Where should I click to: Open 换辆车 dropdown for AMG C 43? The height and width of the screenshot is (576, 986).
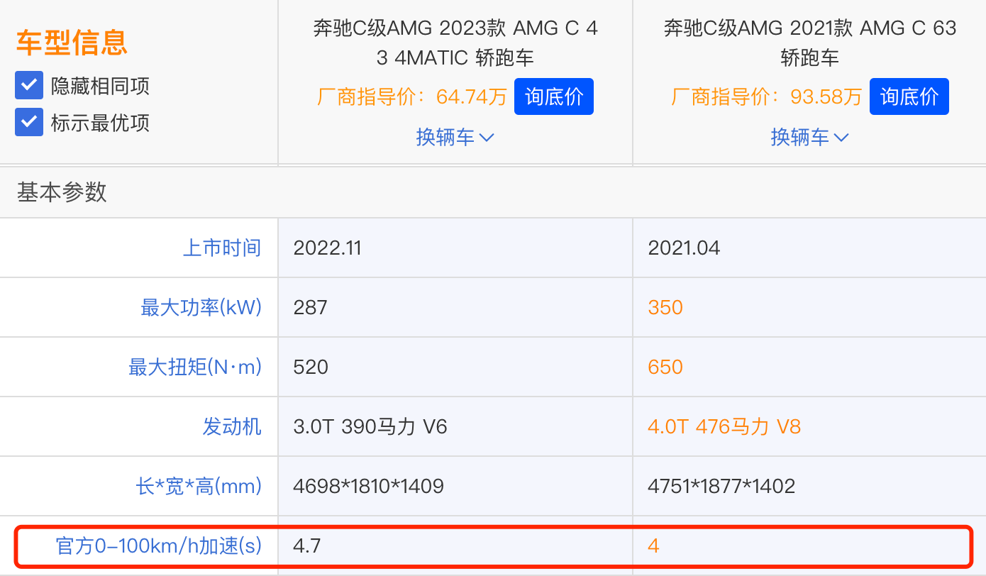(x=455, y=137)
